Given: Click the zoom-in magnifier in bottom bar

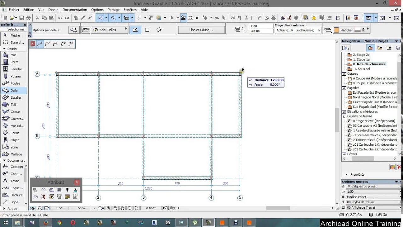Looking at the screenshot, I should coord(108,208).
